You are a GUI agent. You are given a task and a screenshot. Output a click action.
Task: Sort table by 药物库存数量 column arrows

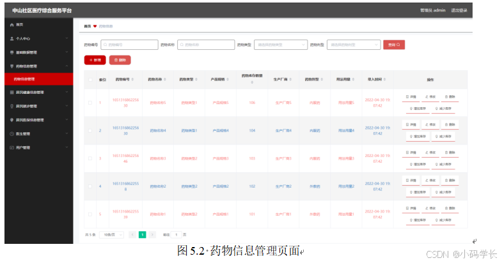point(252,82)
